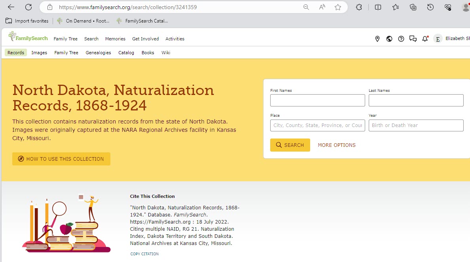
Task: Check notifications via the bell icon
Action: 425,39
